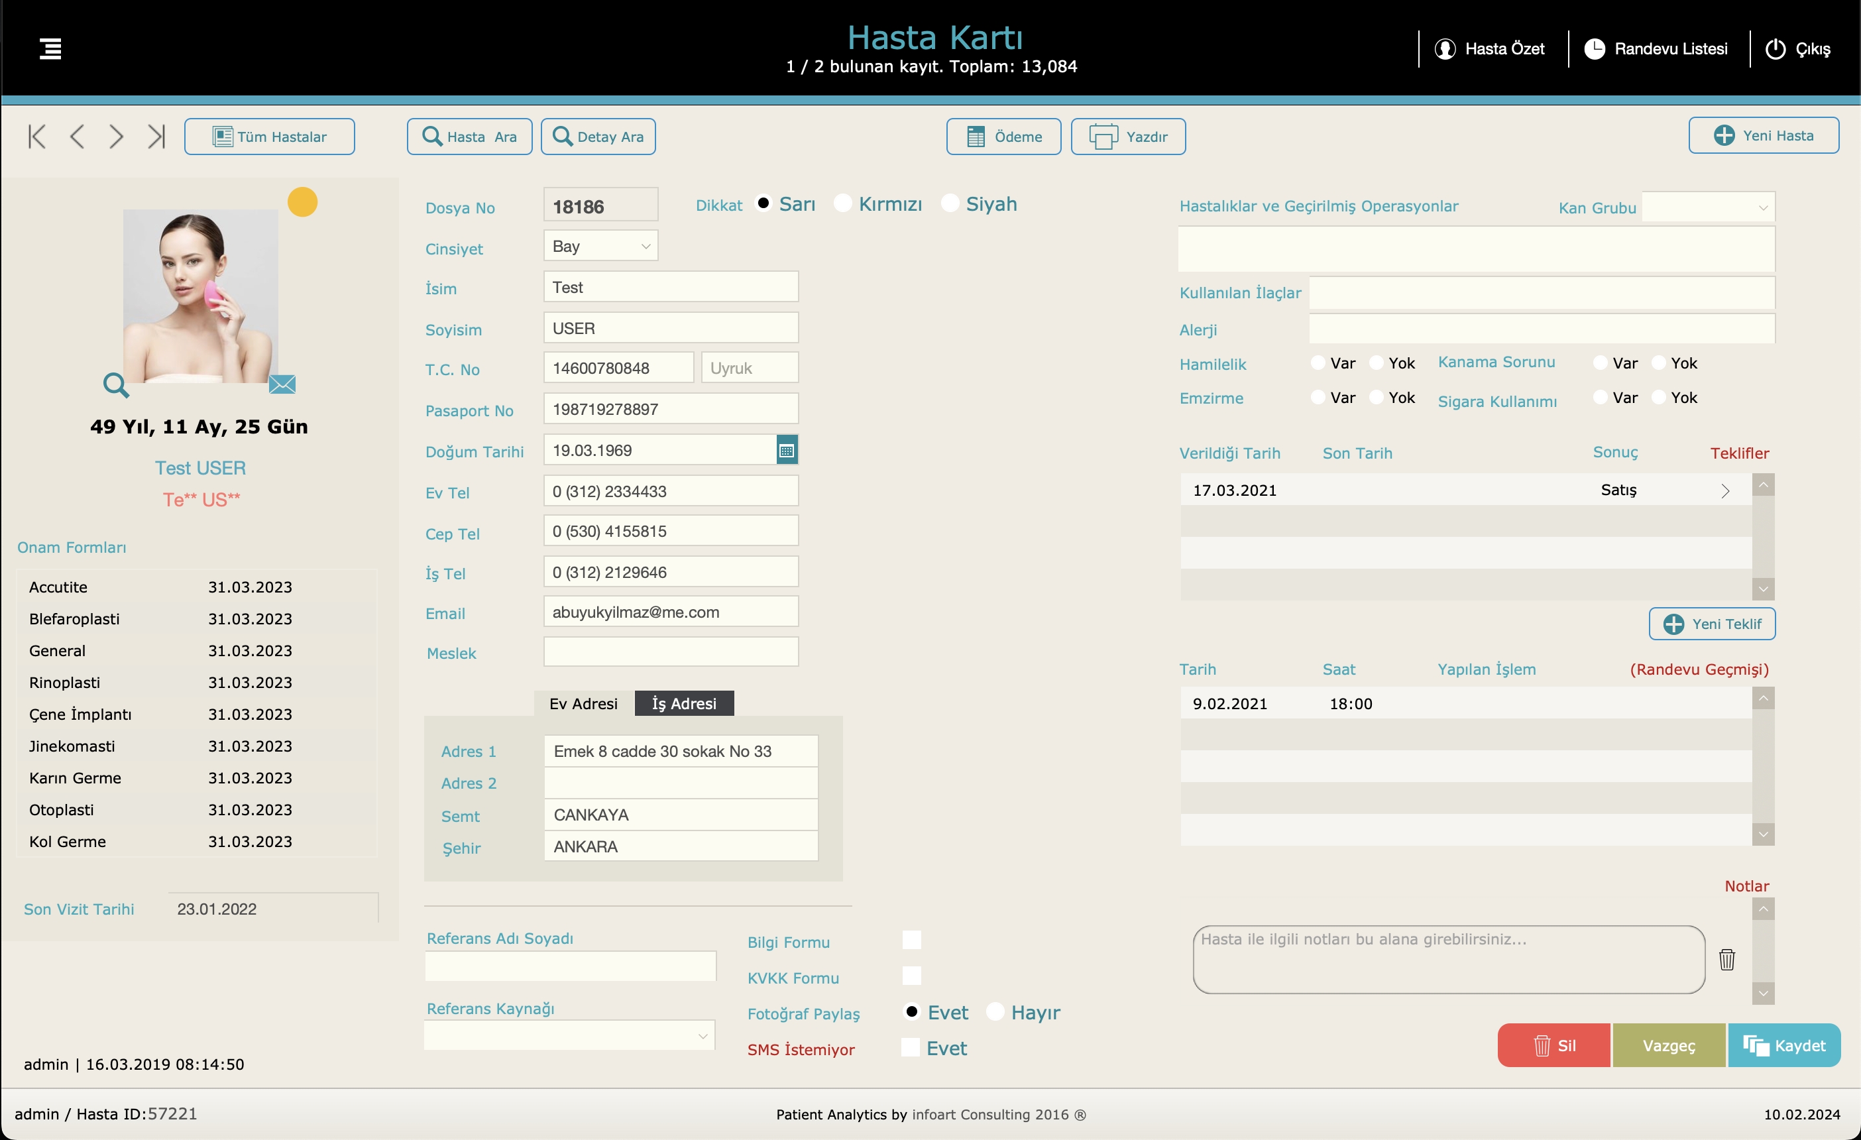Open the hamburger menu icon
Viewport: 1861px width, 1140px height.
pos(50,48)
